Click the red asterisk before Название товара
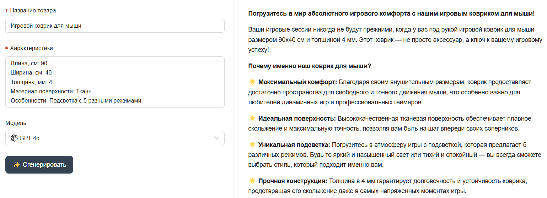547x198 pixels. (7, 11)
